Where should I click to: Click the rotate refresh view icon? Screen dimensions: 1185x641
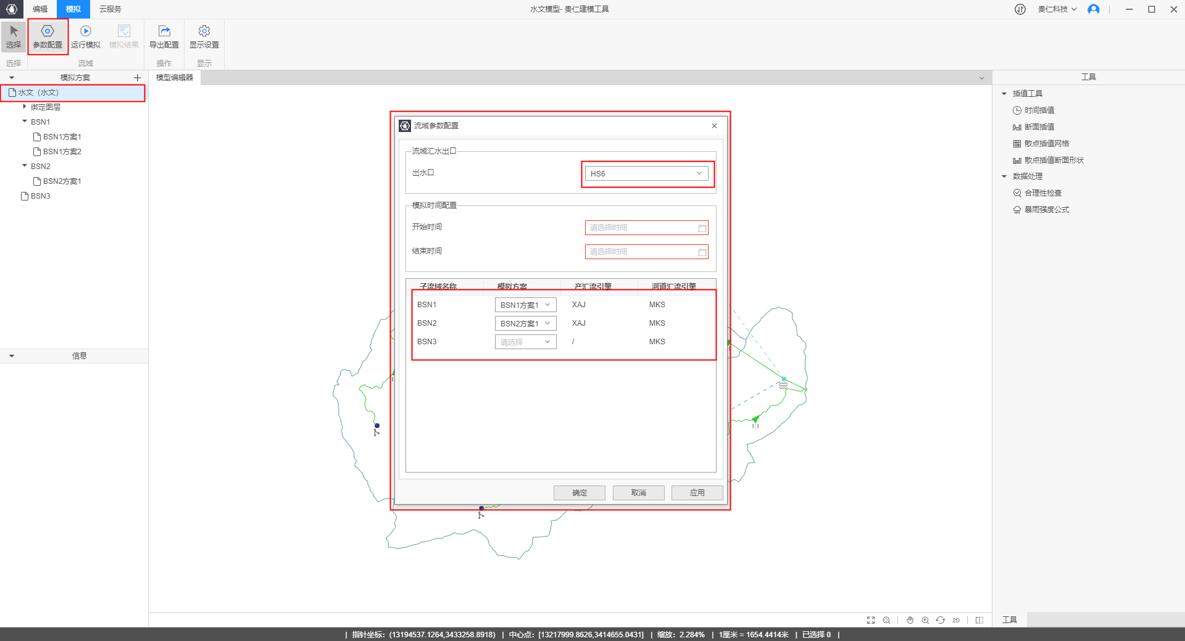[x=941, y=620]
